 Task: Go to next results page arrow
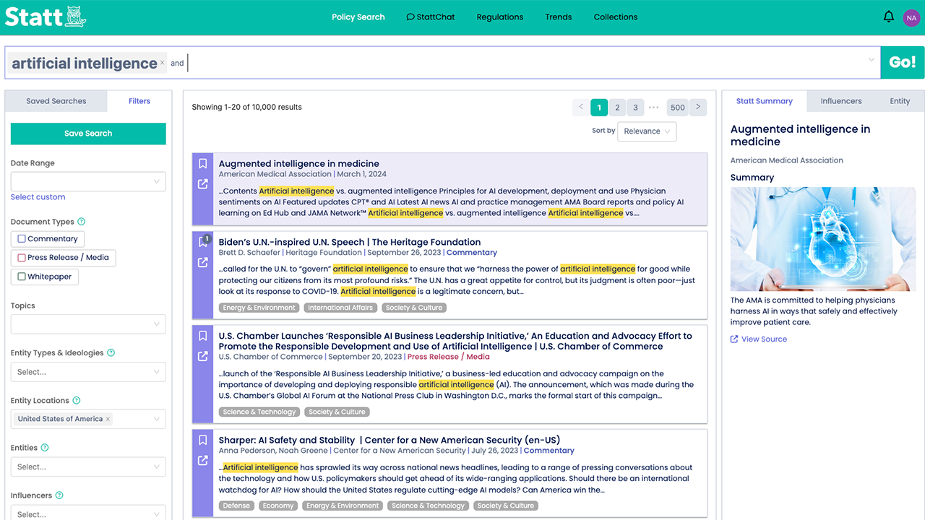[x=698, y=108]
